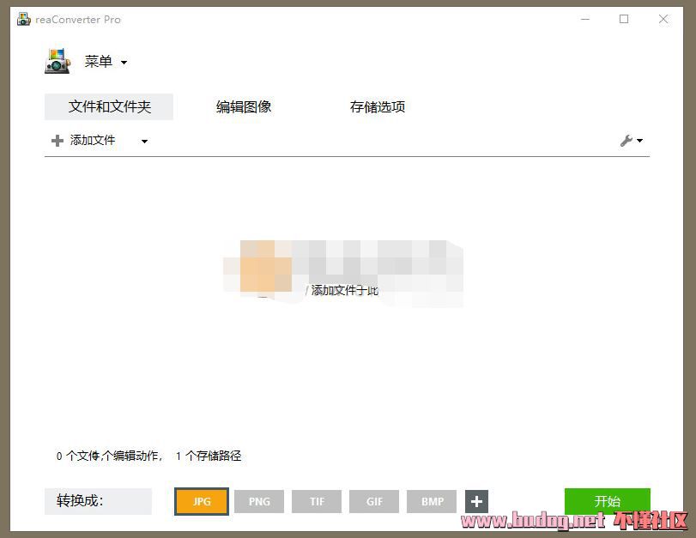The image size is (696, 538).
Task: Expand the 添加文件 dropdown arrow
Action: pos(144,142)
